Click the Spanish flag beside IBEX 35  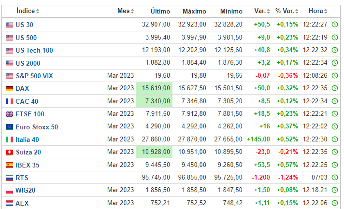[x=9, y=165]
